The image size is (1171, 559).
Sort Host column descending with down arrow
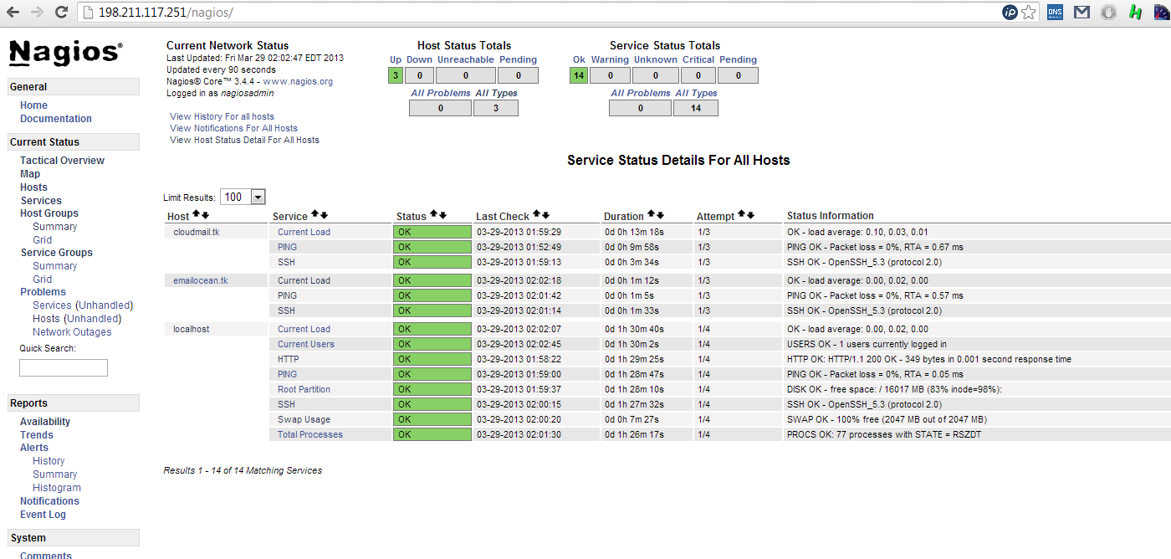(205, 215)
